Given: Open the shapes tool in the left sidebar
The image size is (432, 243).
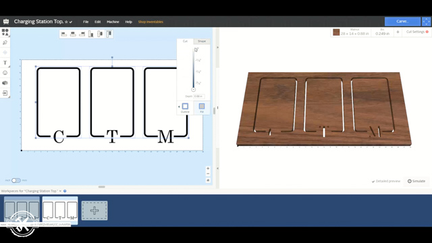Looking at the screenshot, I should tap(5, 32).
